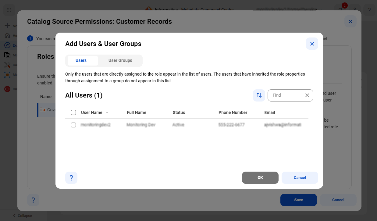Open the red Customer source icon in sidebar

point(8,89)
